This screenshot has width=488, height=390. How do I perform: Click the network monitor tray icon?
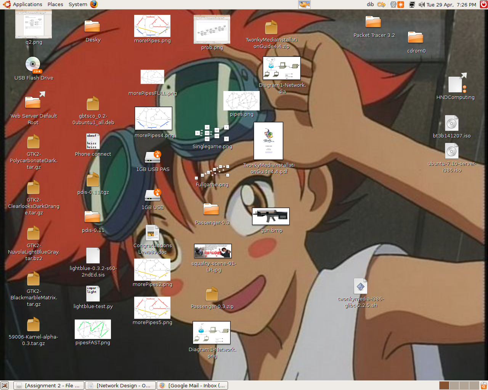click(412, 5)
